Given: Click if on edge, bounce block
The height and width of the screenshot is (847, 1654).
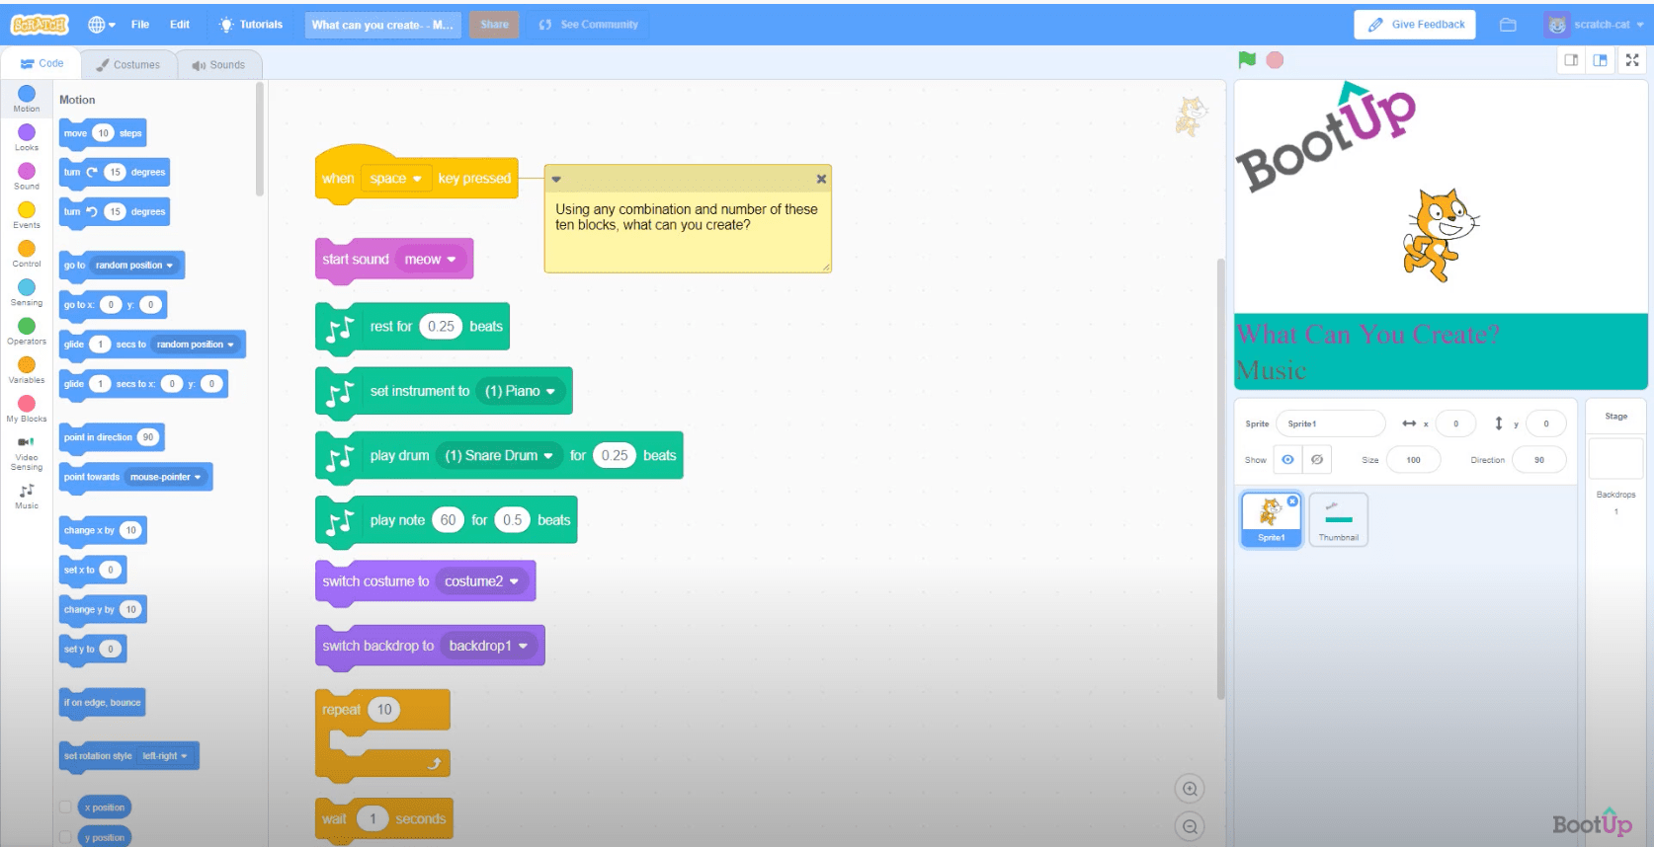Looking at the screenshot, I should (x=103, y=703).
